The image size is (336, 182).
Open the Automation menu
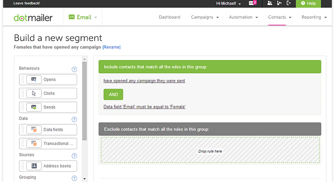tap(241, 17)
